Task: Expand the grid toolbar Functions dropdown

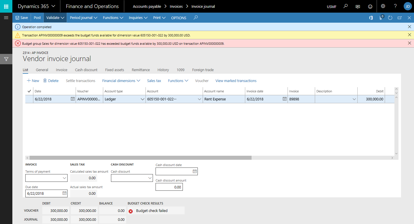Action: click(x=178, y=81)
